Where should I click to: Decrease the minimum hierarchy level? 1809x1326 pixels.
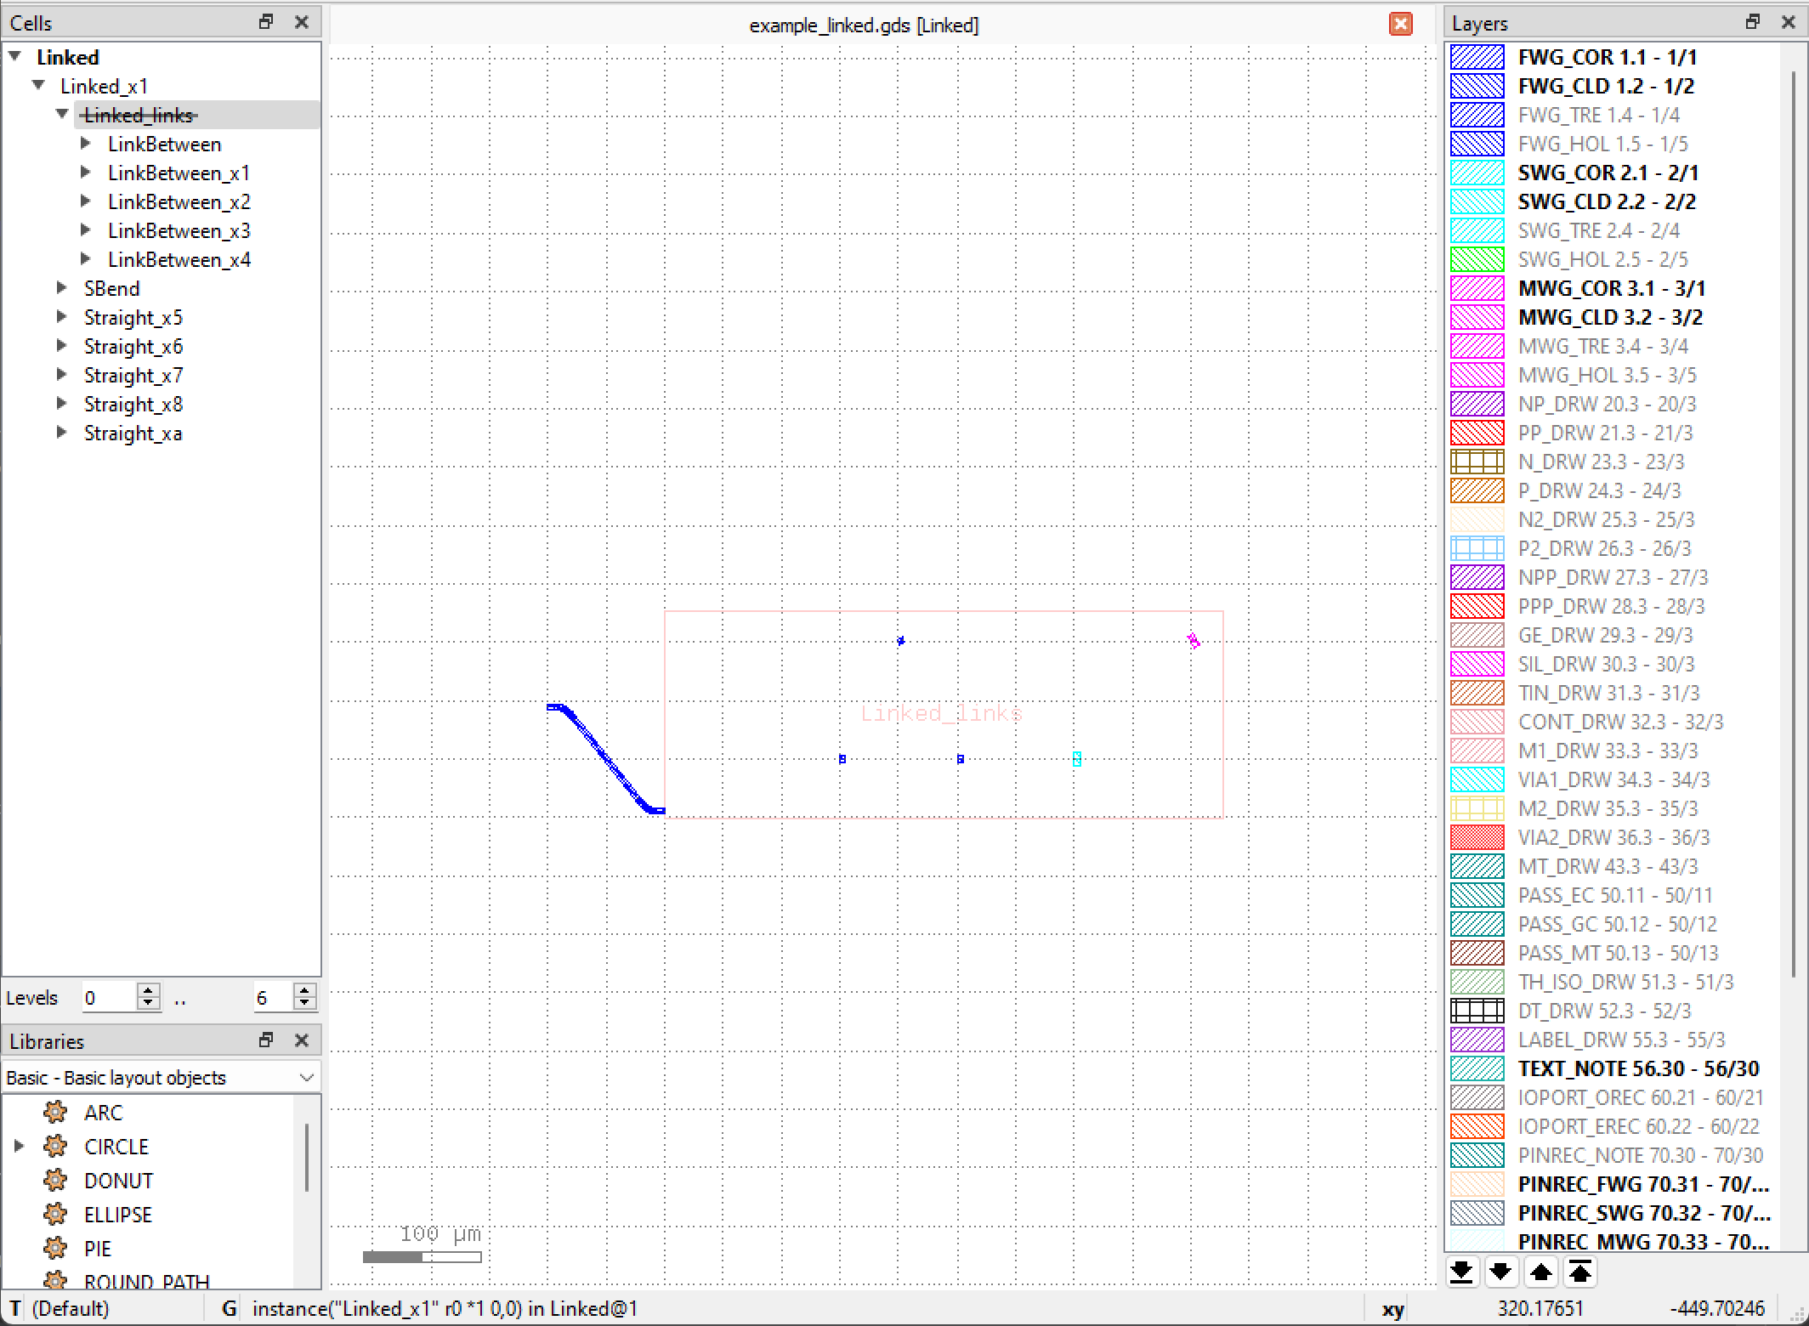tap(149, 1004)
